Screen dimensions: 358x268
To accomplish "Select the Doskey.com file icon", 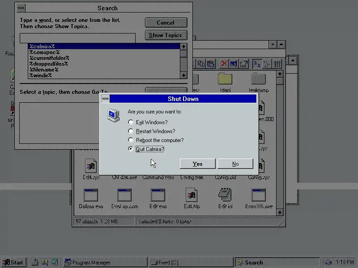I will [124, 195].
